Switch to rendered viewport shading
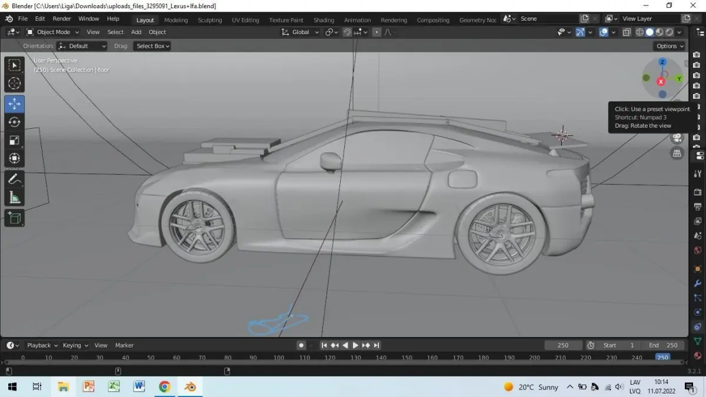The width and height of the screenshot is (706, 397). click(670, 32)
